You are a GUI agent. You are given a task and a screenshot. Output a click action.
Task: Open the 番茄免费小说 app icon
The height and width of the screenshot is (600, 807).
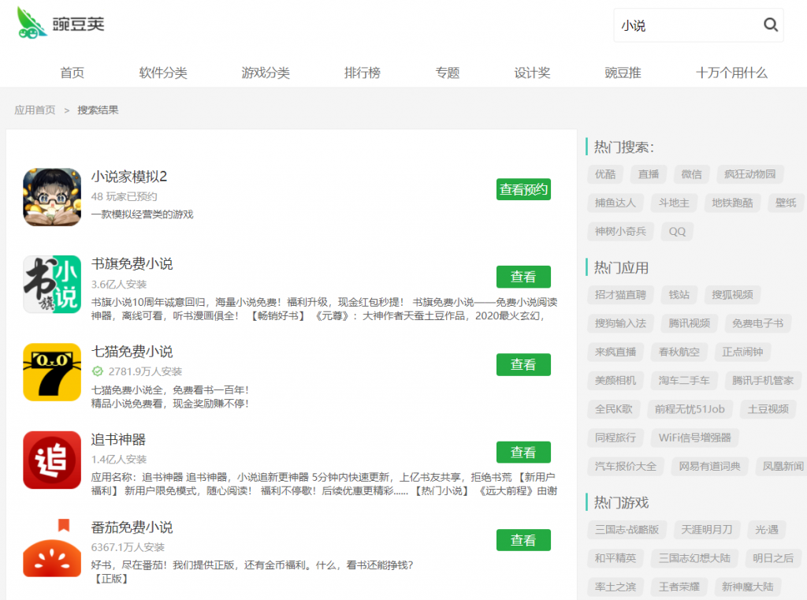tap(52, 548)
